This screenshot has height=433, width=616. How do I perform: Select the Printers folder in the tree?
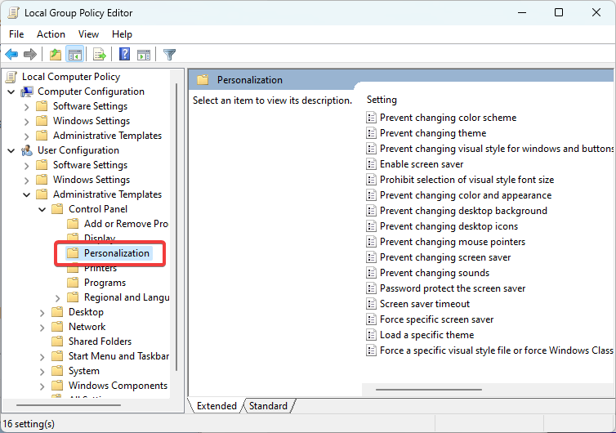click(100, 268)
